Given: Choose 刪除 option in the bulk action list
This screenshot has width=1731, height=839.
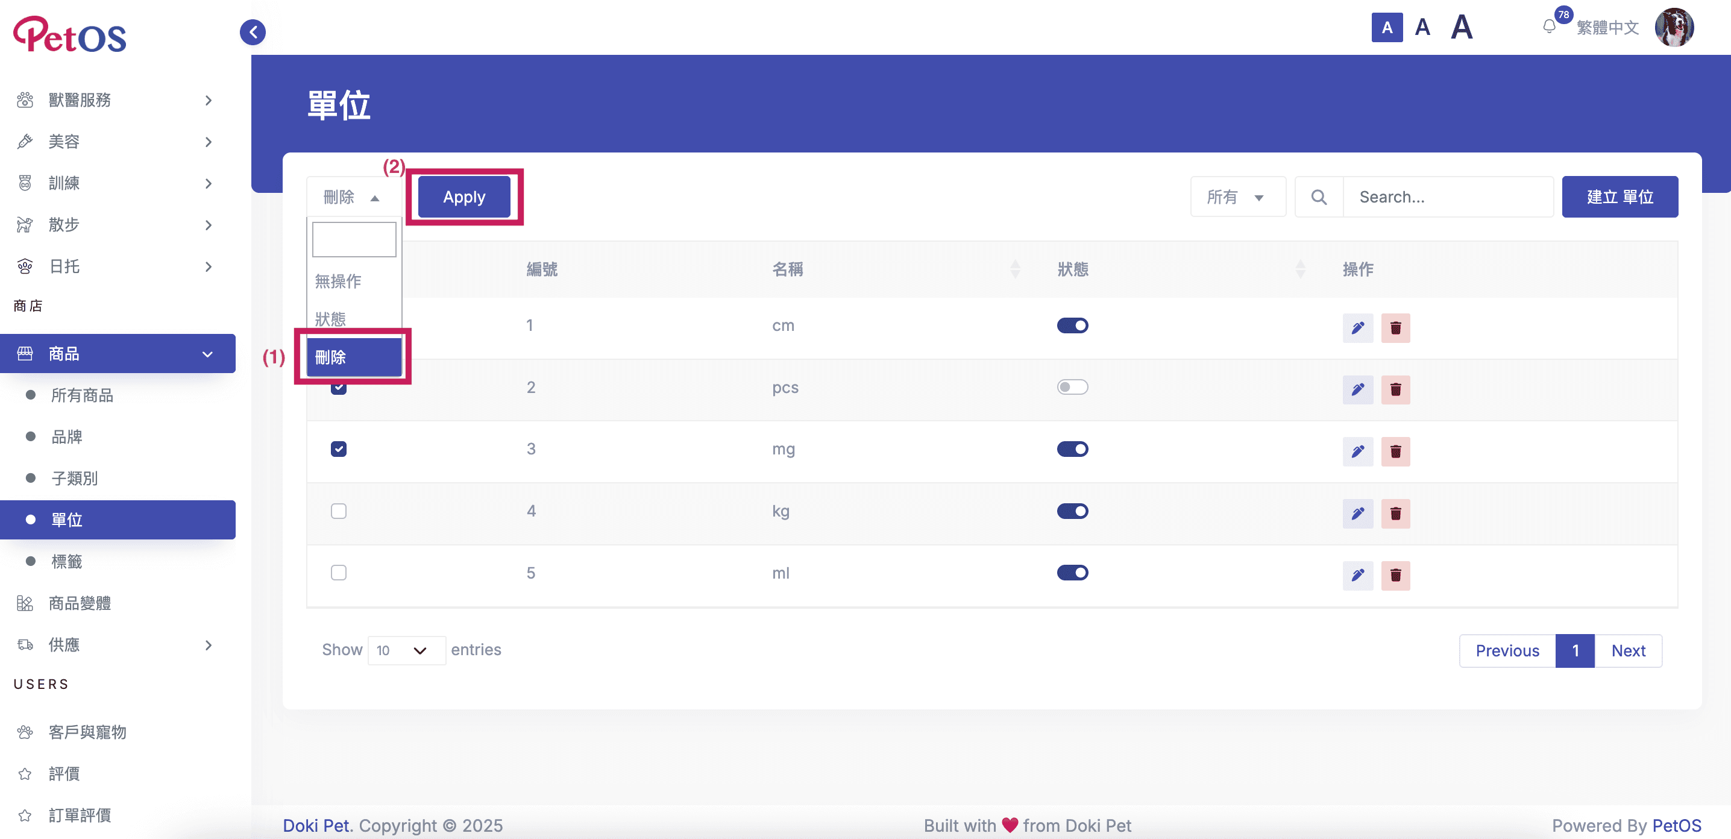Looking at the screenshot, I should [353, 357].
